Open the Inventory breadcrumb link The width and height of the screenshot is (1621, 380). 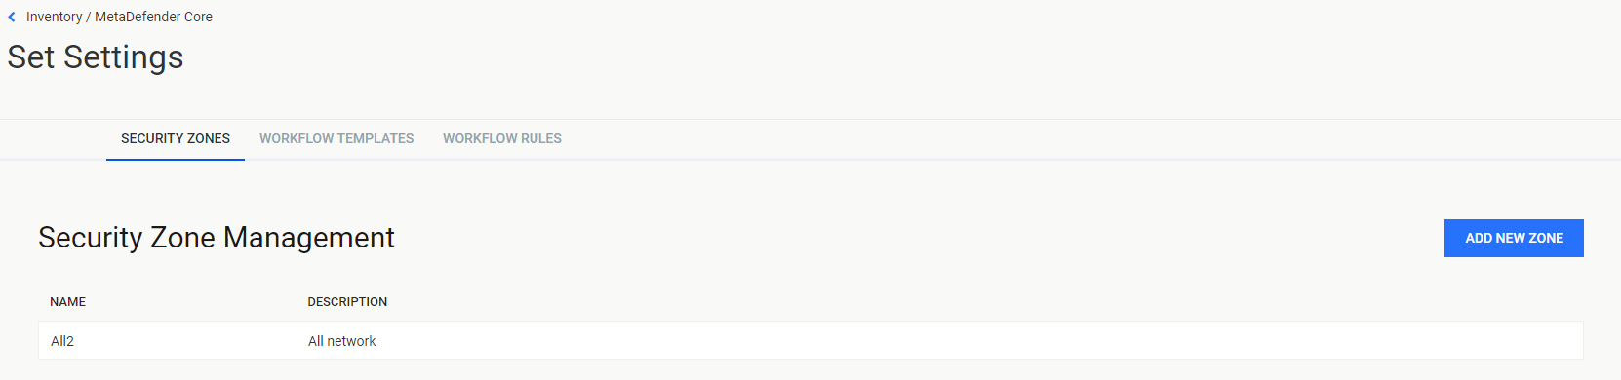(x=54, y=17)
